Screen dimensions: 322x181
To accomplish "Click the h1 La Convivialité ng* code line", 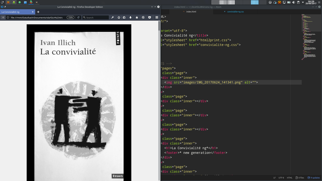I will pyautogui.click(x=191, y=148).
